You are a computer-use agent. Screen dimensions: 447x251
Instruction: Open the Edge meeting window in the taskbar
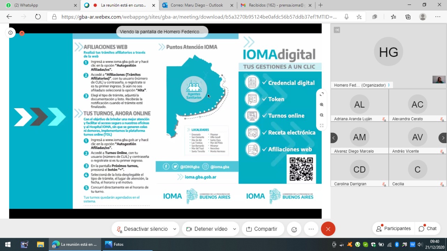click(75, 244)
